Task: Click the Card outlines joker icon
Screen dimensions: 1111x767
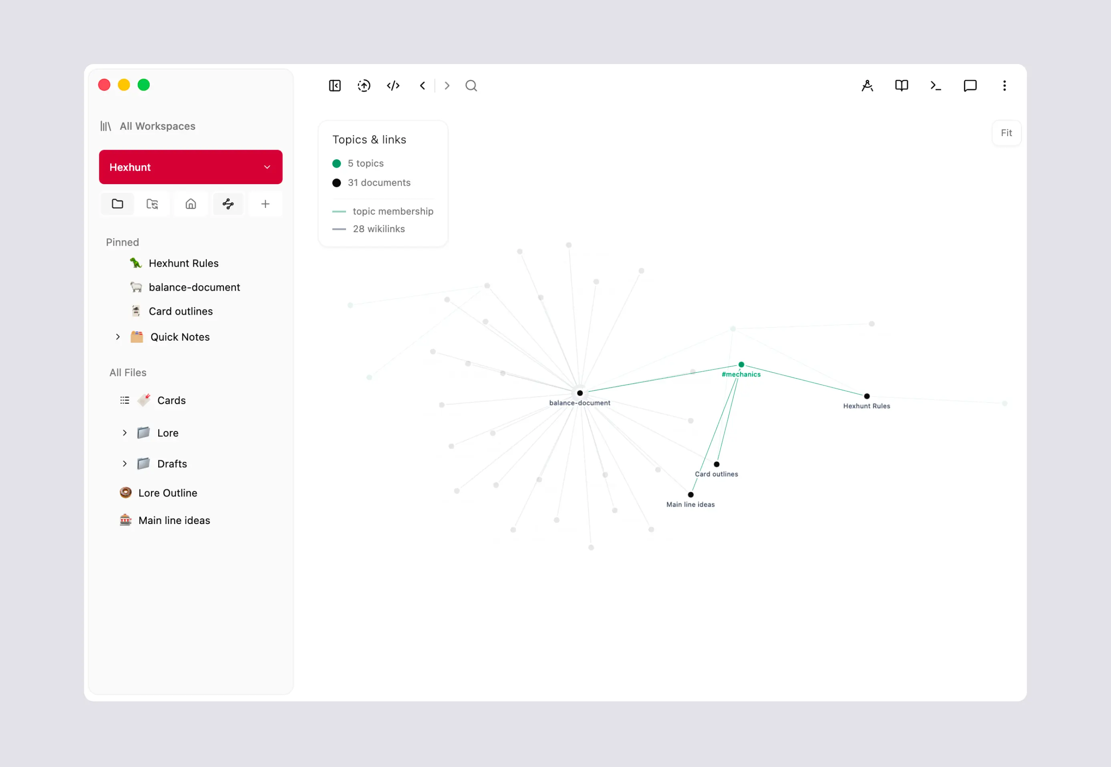Action: pyautogui.click(x=136, y=311)
